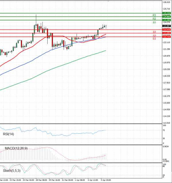Click the 113.510 price axis value

pos(167,123)
